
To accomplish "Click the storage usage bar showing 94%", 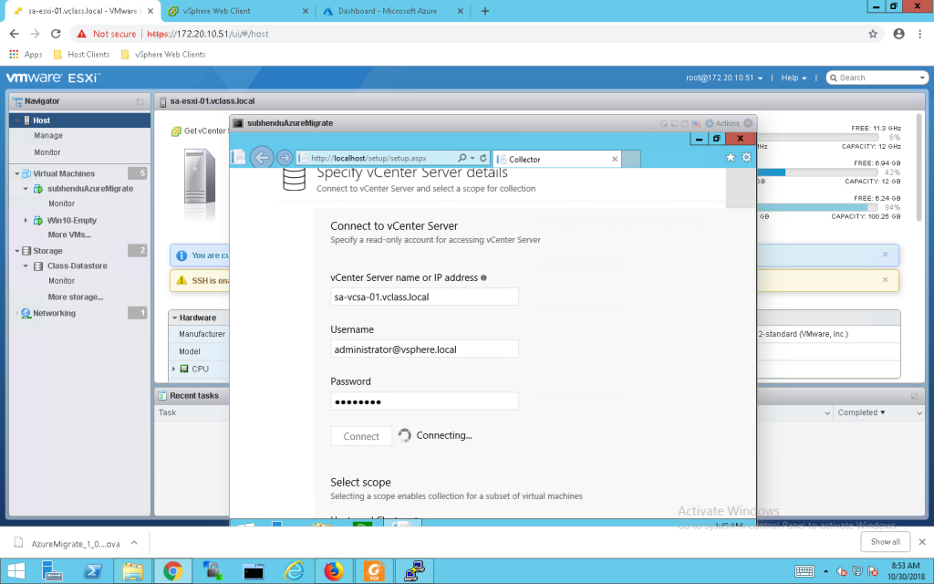I will click(820, 207).
